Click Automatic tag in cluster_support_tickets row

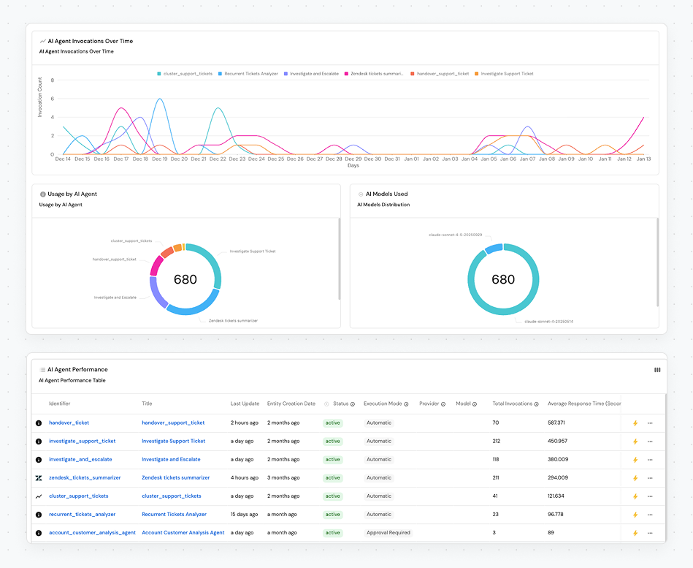379,496
